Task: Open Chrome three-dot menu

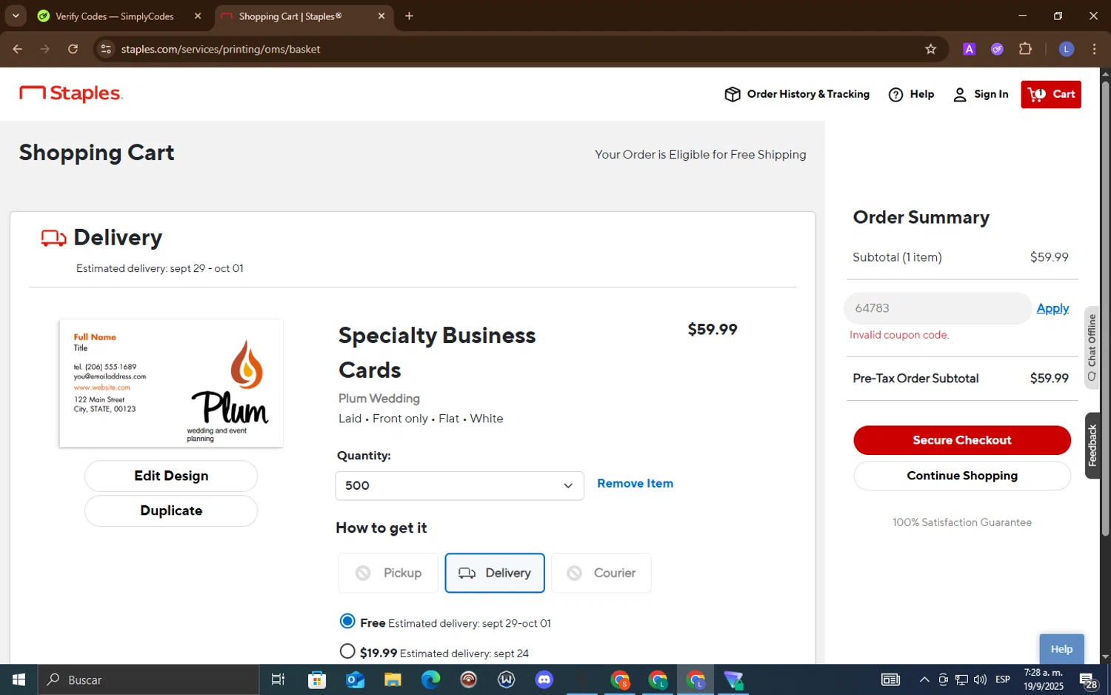Action: pos(1094,49)
